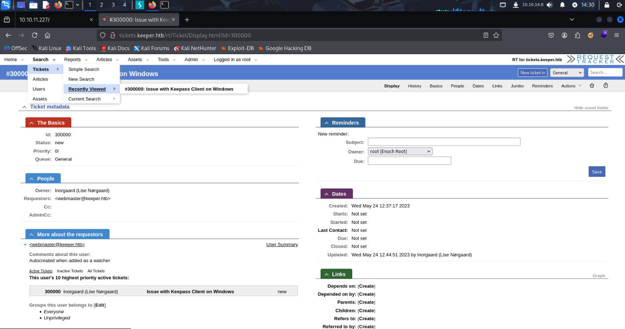Select Users in the Search menu
This screenshot has height=329, width=625.
(39, 89)
